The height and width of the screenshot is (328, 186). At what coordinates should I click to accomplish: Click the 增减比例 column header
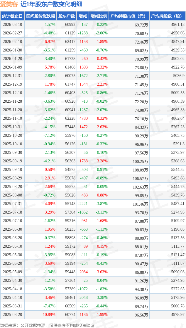[99, 16]
